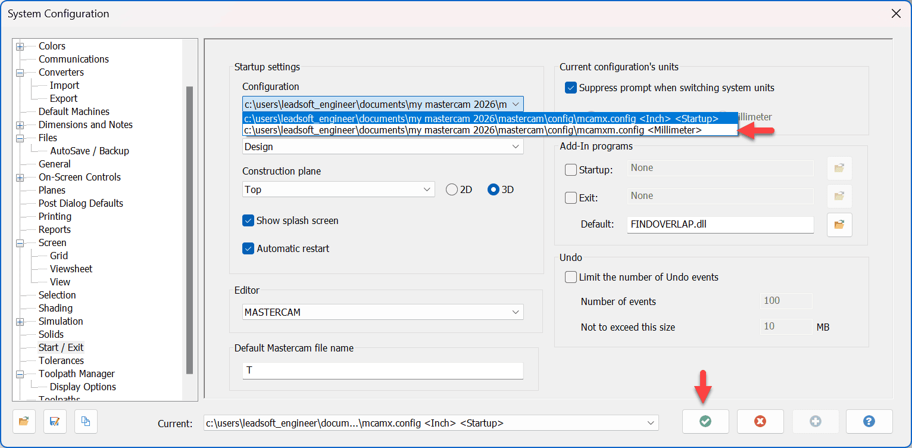Expand the On-Screen Controls node
This screenshot has height=448, width=912.
coord(20,177)
